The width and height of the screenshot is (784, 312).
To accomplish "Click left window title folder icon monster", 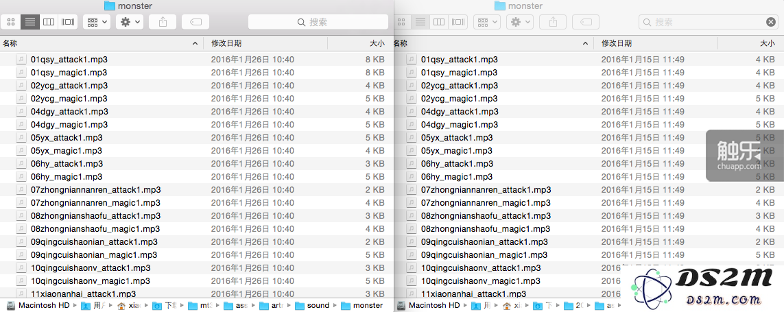I will pos(110,6).
